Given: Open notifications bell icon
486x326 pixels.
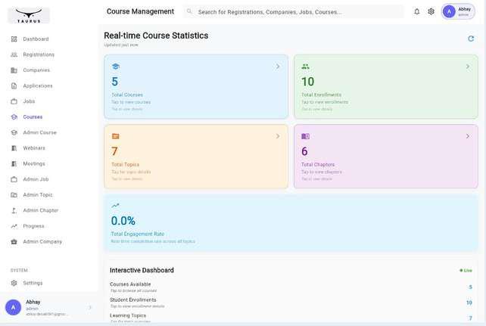Looking at the screenshot, I should (x=417, y=12).
